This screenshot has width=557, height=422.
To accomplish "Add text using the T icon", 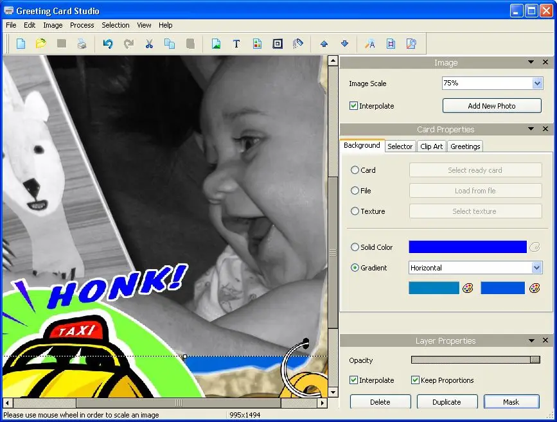I will tap(236, 44).
